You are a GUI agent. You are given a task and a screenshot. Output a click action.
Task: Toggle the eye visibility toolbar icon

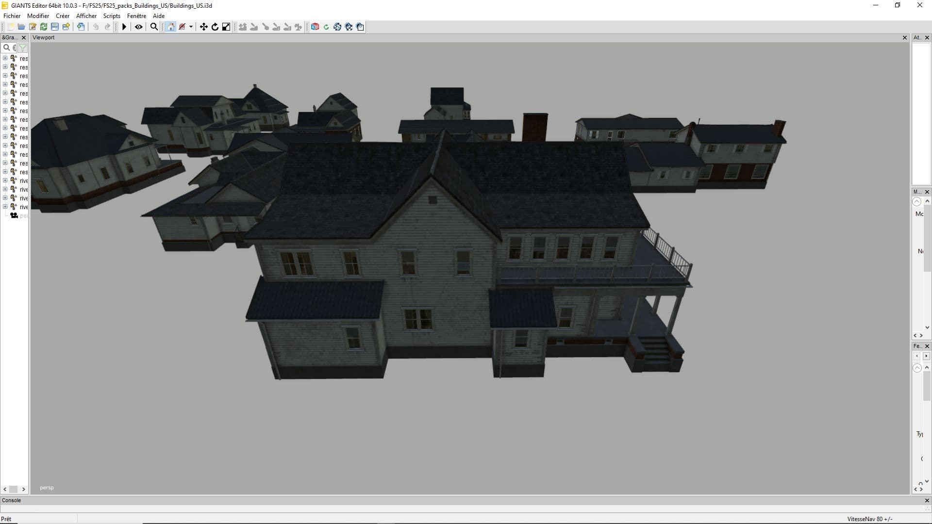pyautogui.click(x=139, y=27)
